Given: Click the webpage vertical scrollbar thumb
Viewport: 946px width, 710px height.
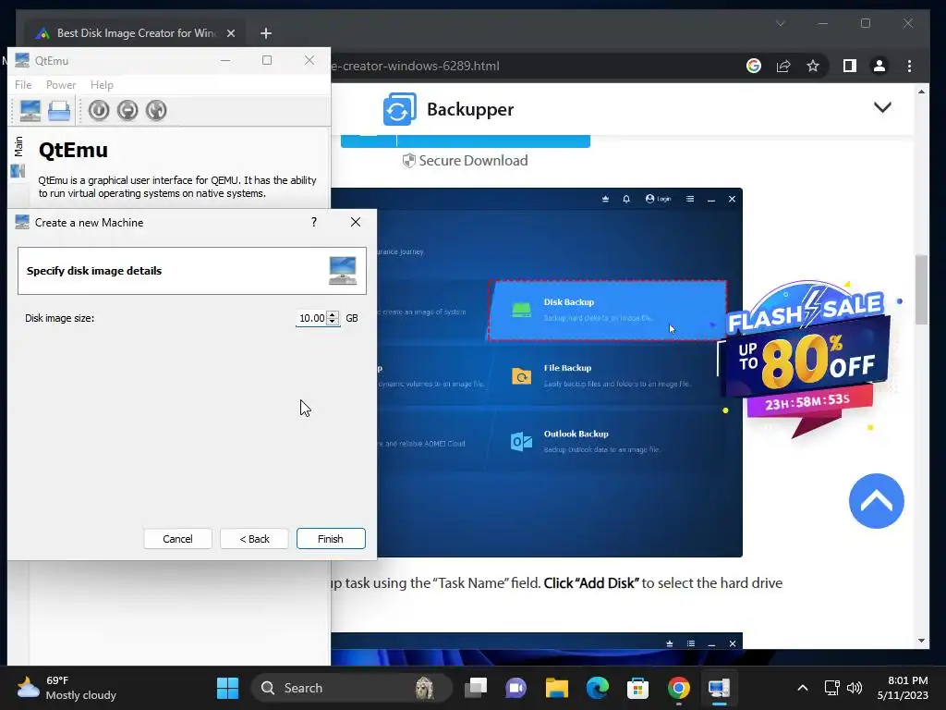Looking at the screenshot, I should point(921,289).
